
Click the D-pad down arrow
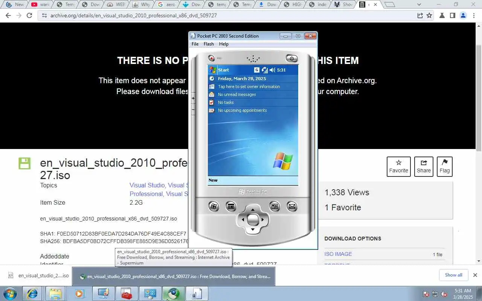[253, 229]
